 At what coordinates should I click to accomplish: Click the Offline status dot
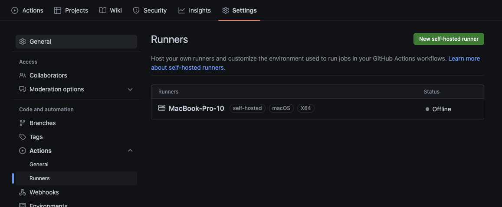tap(427, 109)
